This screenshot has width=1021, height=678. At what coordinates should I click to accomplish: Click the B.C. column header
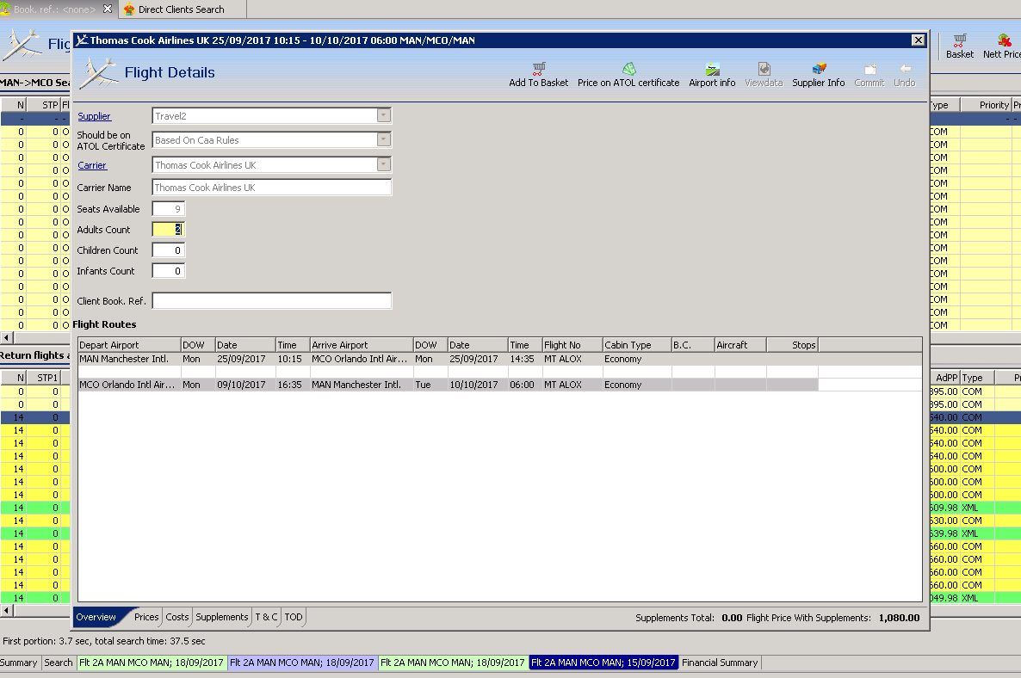[x=693, y=345]
